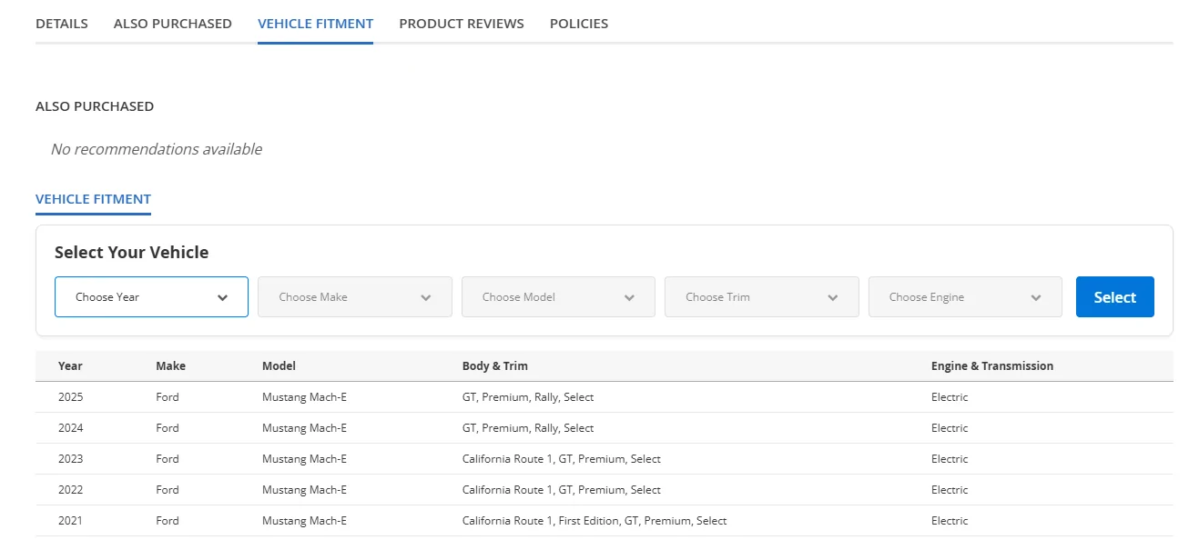Viewport: 1189px width, 540px height.
Task: Click Mustang Mach-E in the 2025 row
Action: [x=304, y=397]
